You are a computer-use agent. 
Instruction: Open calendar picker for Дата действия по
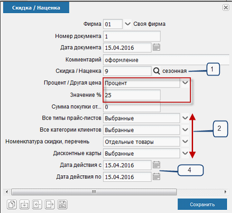[156, 176]
